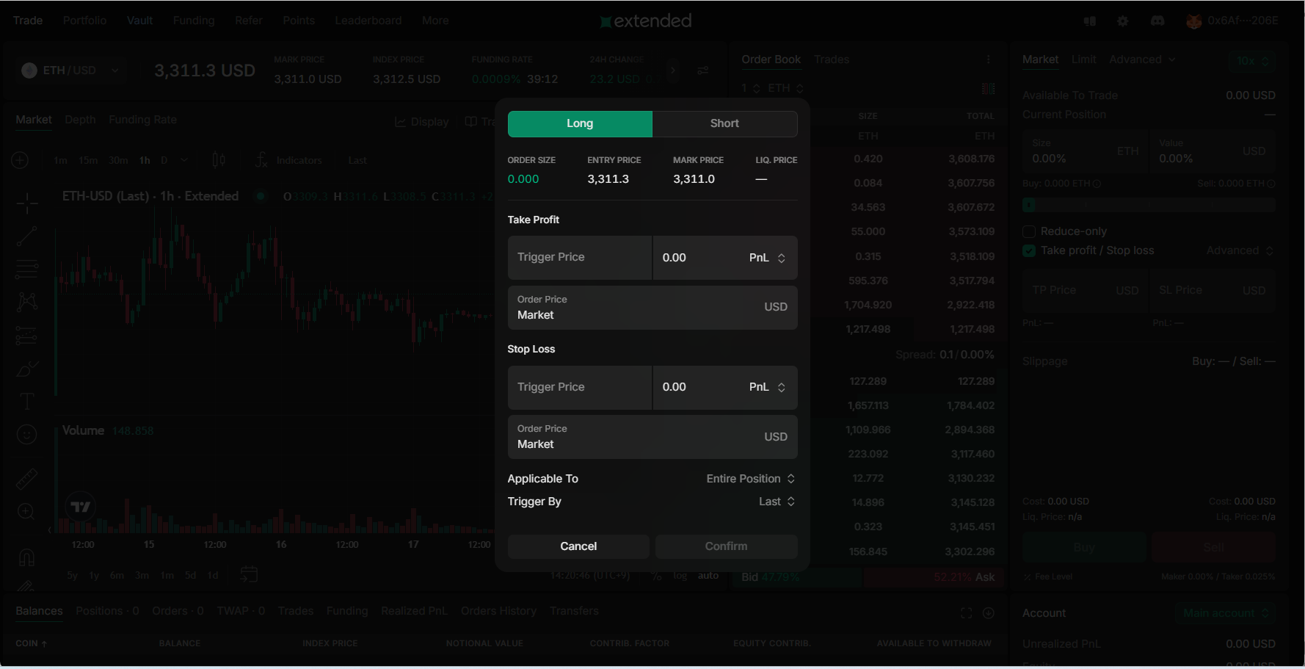Screen dimensions: 1305x669
Task: Switch to the Short side
Action: click(724, 124)
